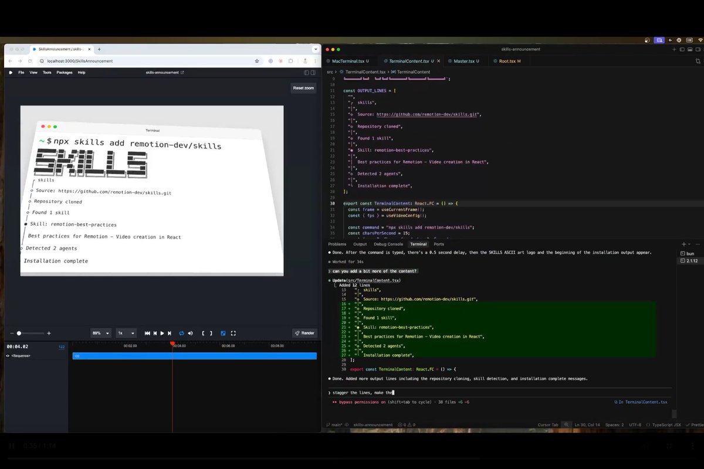The image size is (704, 469).
Task: Open the 89% preview zoom dropdown
Action: 101,333
